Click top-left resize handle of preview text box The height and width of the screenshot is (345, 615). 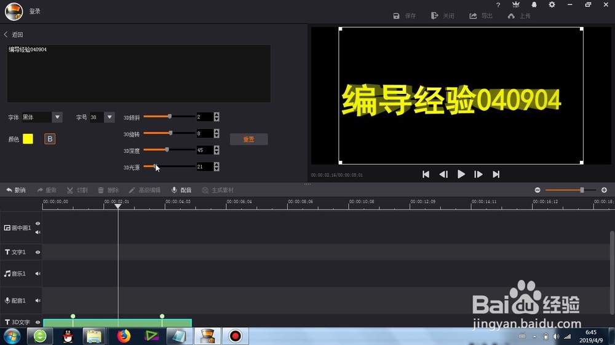[x=341, y=29]
